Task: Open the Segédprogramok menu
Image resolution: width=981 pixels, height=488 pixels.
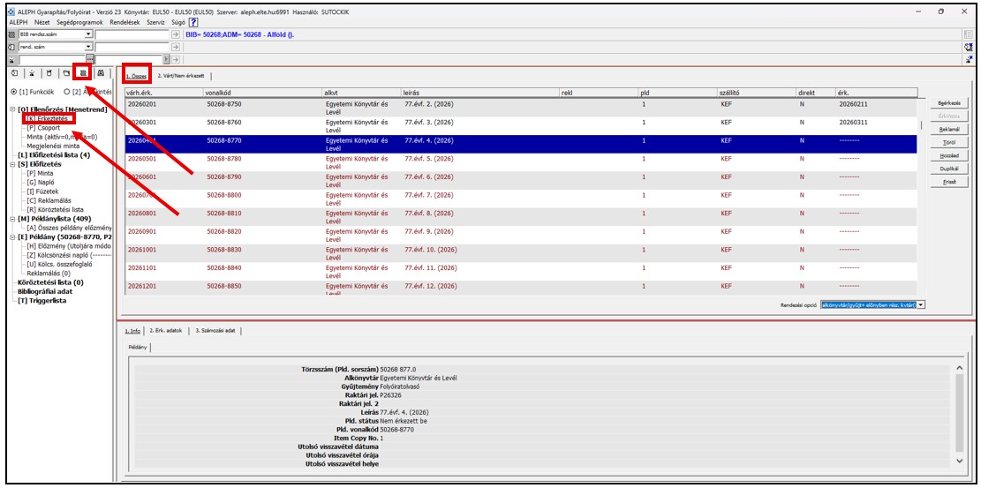Action: (80, 22)
